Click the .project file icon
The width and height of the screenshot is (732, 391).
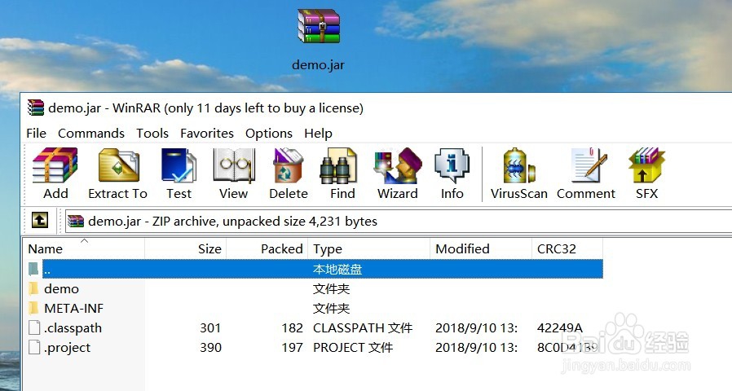(x=34, y=347)
